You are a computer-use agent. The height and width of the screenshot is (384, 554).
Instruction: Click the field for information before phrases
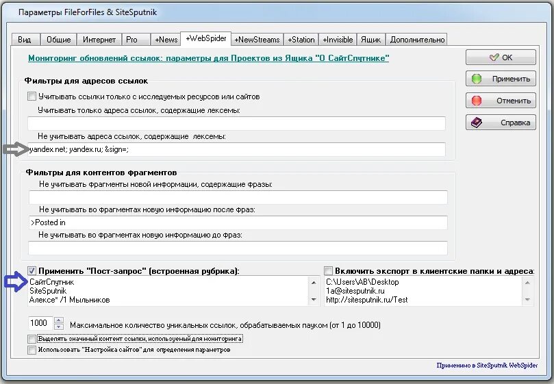(x=238, y=248)
